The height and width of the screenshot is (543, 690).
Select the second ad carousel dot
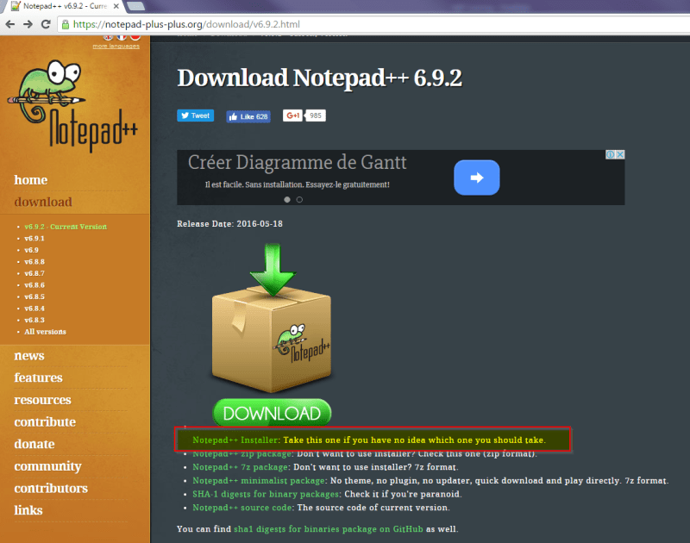click(x=299, y=199)
